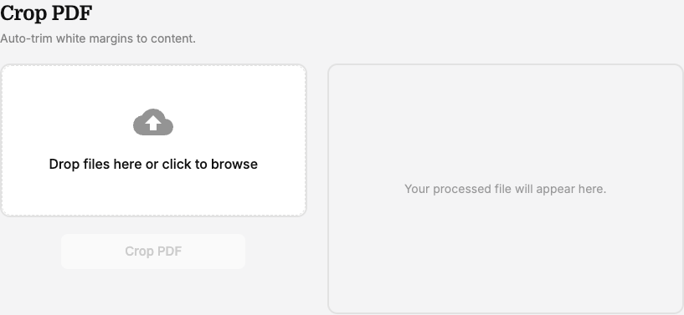Click the processed file output panel
Image resolution: width=684 pixels, height=315 pixels.
pyautogui.click(x=506, y=189)
